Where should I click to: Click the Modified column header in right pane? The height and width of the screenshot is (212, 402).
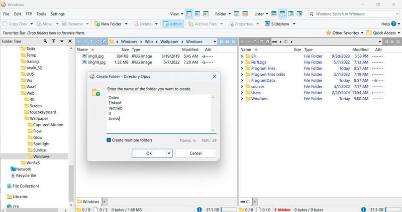pos(360,50)
